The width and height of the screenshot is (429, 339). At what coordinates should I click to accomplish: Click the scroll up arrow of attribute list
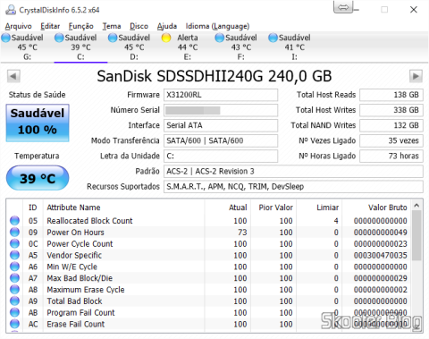click(x=416, y=205)
